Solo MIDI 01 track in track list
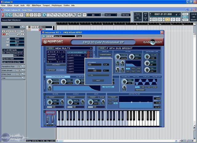This screenshot has height=143, width=197. tap(36, 27)
